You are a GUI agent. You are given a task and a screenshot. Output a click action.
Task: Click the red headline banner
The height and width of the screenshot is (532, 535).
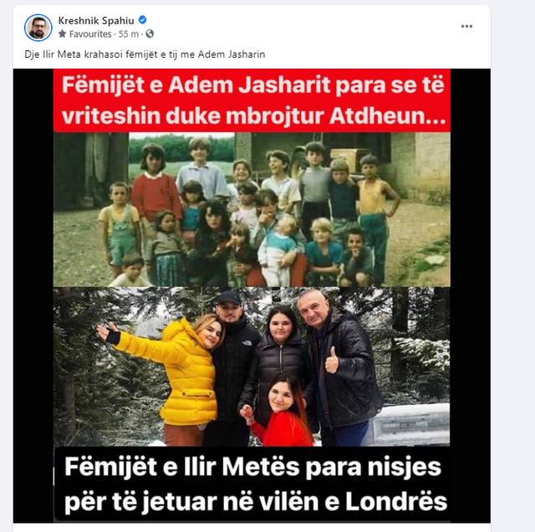coord(252,100)
